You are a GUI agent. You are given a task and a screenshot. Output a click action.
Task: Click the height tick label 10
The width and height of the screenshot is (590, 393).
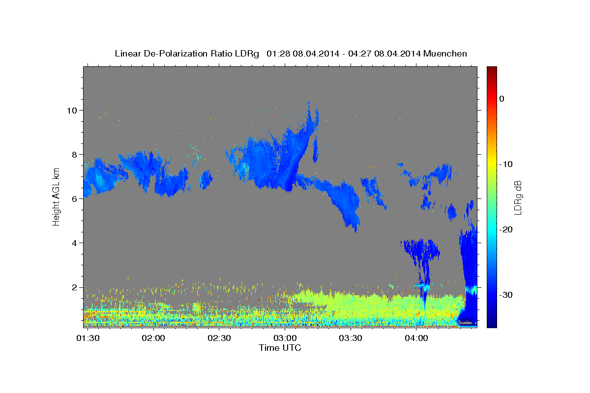[72, 110]
